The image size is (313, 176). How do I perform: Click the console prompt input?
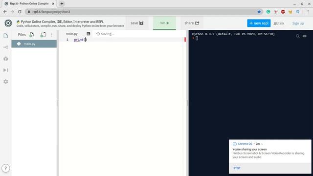(x=197, y=38)
